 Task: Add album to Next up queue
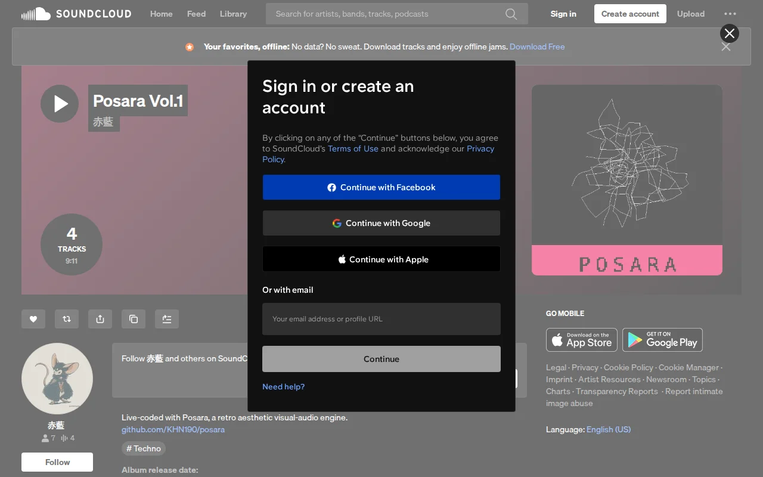167,319
